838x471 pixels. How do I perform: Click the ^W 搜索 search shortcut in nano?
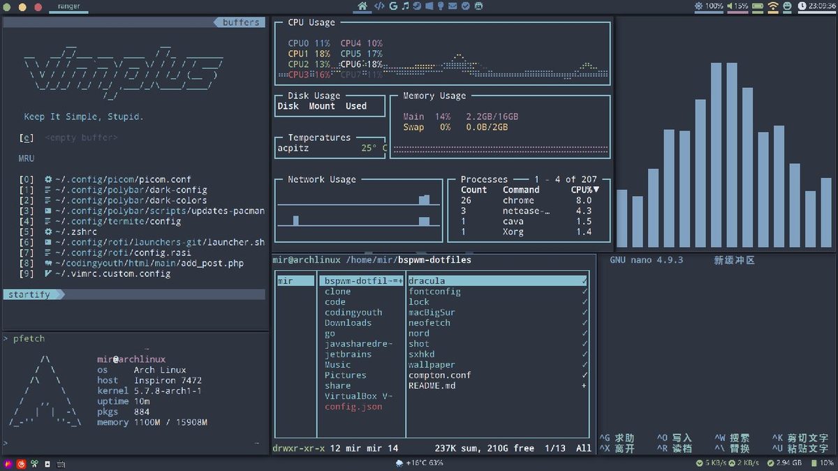(732, 438)
